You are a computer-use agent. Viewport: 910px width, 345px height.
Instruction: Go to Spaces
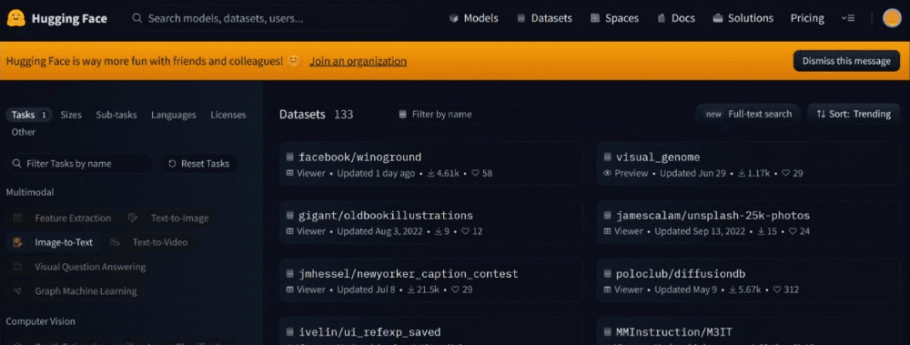pos(614,18)
